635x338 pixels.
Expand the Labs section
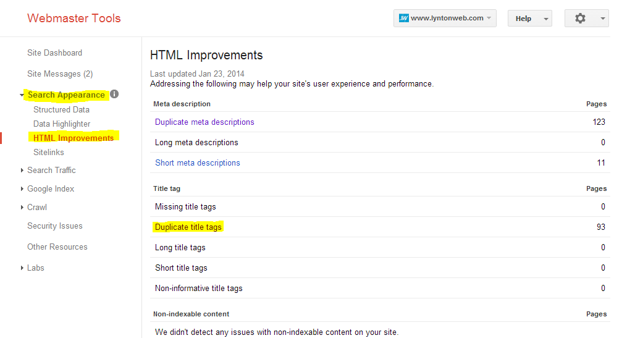coord(22,268)
